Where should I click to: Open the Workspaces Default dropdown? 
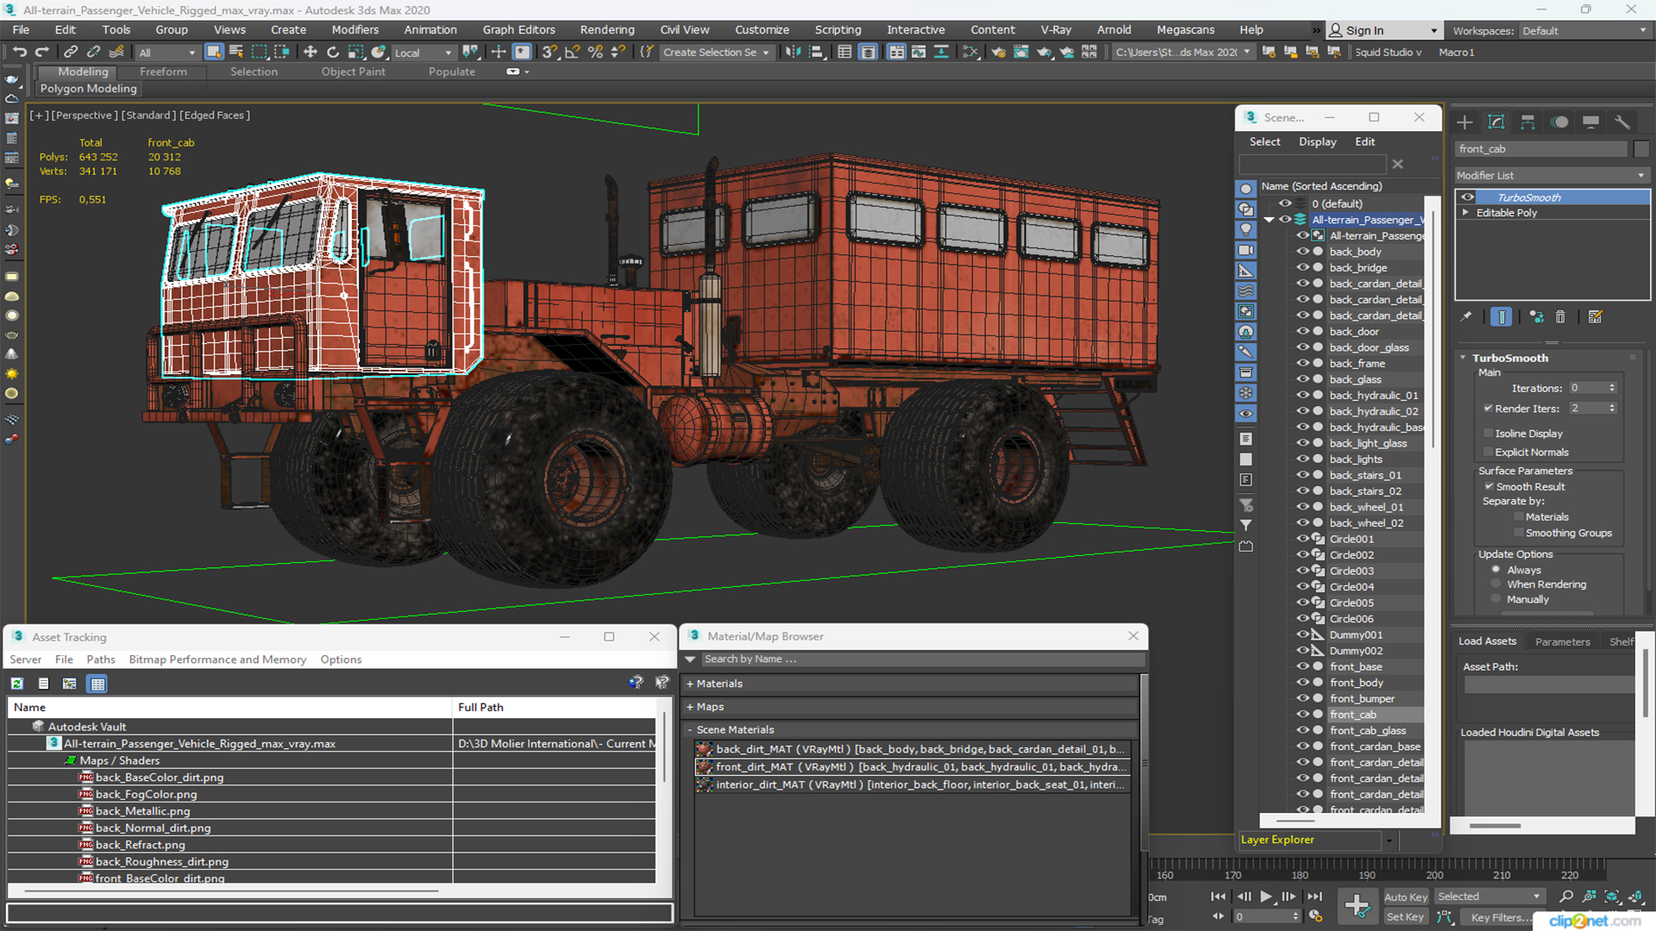click(1584, 31)
